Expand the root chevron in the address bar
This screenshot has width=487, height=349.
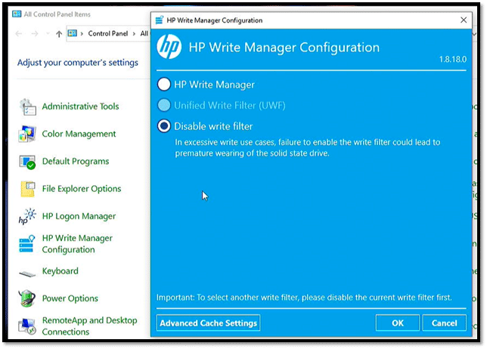click(82, 33)
